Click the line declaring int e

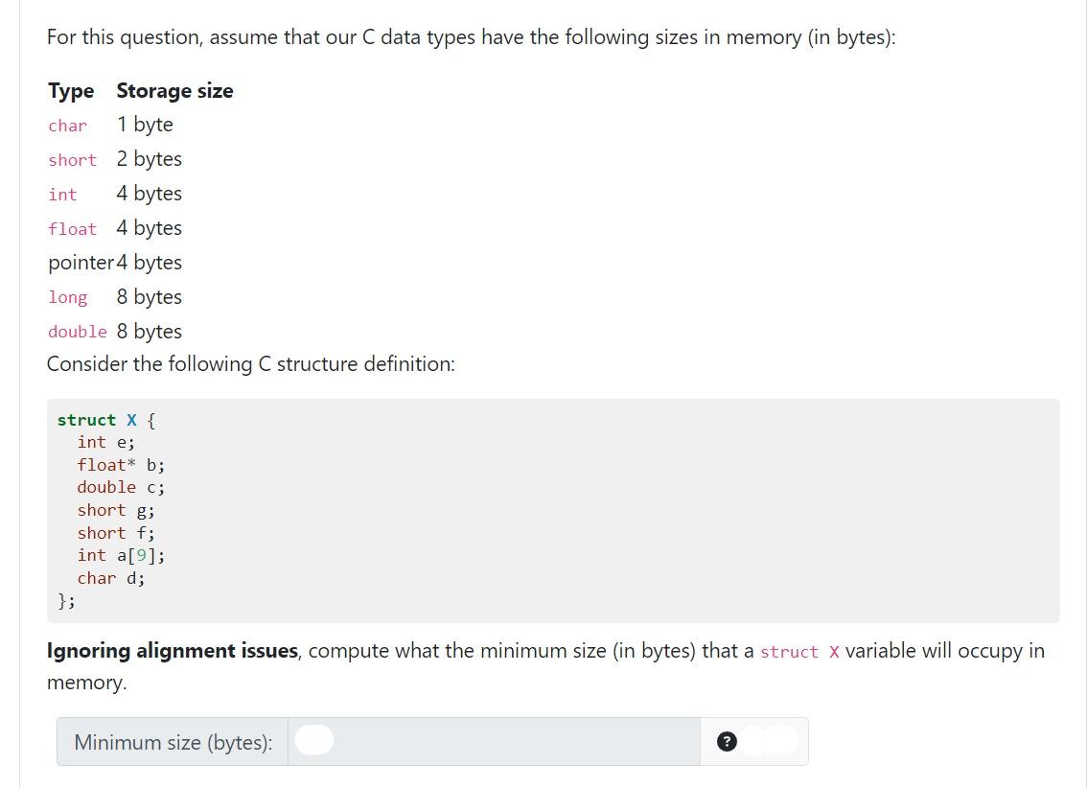105,442
